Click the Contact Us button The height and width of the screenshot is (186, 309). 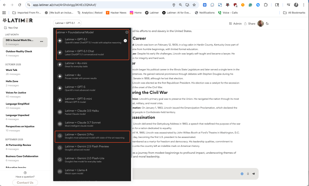(x=25, y=183)
